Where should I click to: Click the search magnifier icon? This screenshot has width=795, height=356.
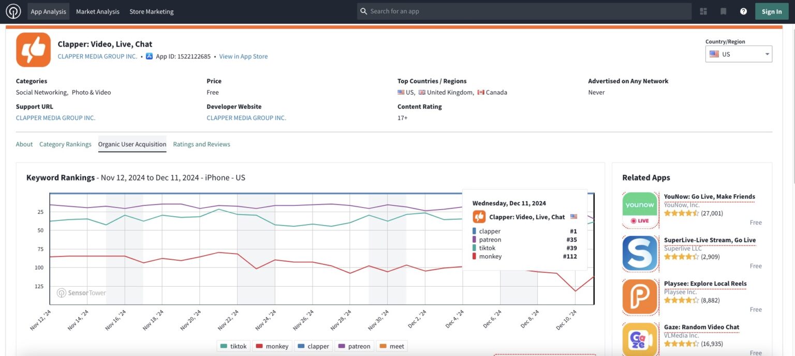[364, 11]
